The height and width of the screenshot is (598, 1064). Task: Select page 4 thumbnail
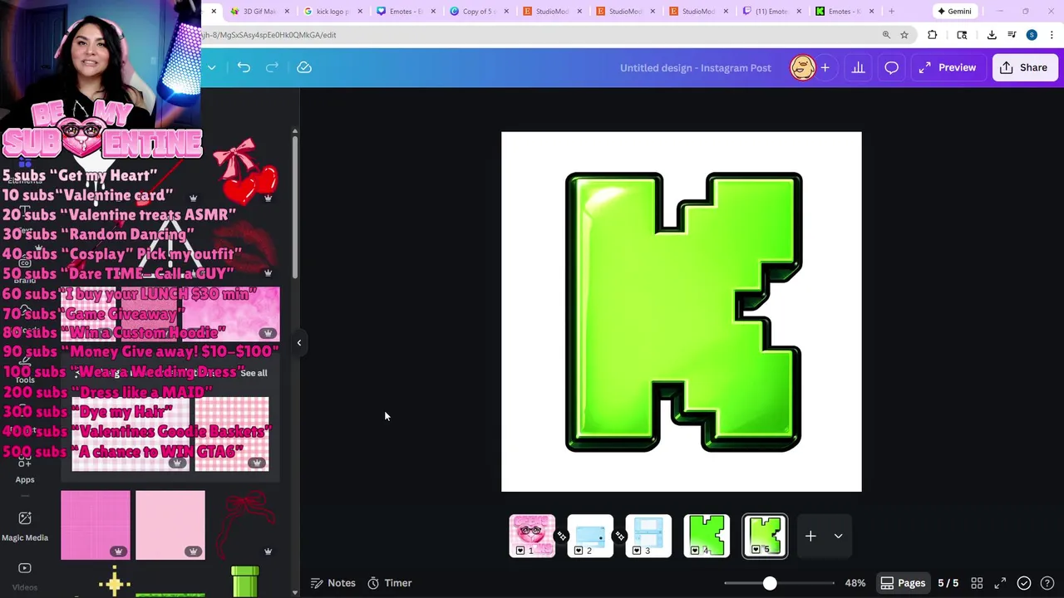pos(707,536)
